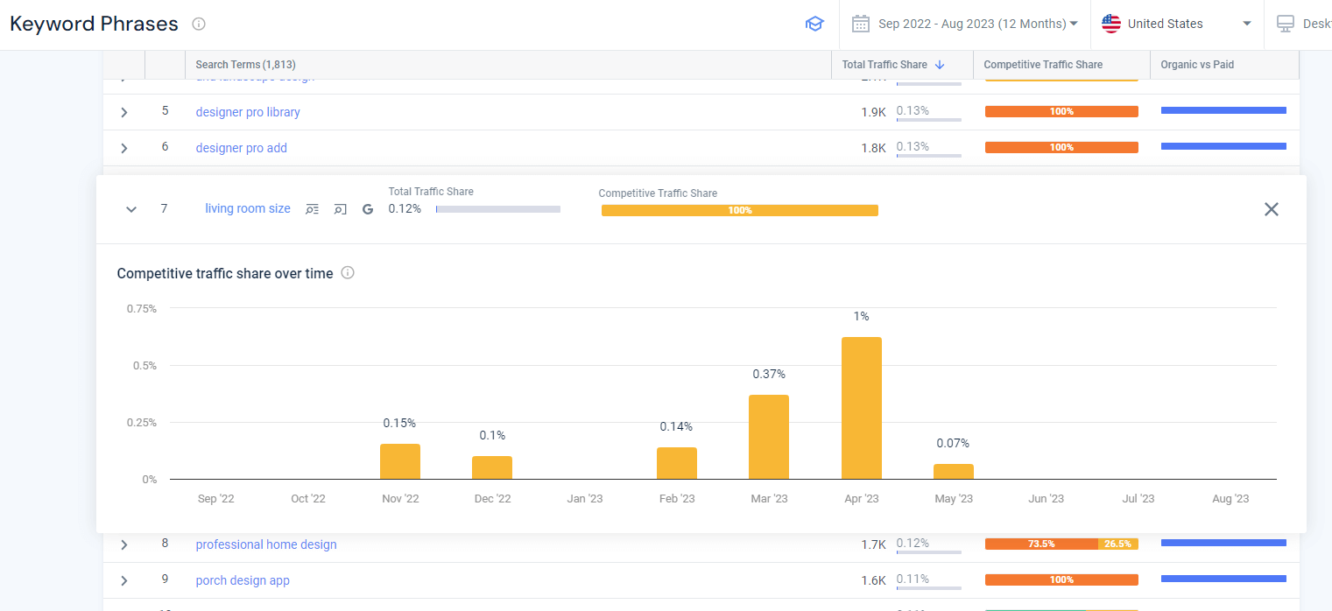Click the Nov '22 chart bar
Image resolution: width=1332 pixels, height=611 pixels.
coord(400,461)
